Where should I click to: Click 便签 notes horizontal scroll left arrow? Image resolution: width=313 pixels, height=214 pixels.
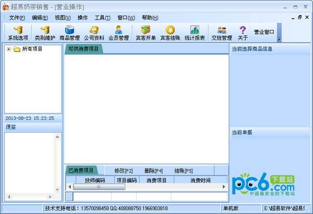pyautogui.click(x=8, y=197)
